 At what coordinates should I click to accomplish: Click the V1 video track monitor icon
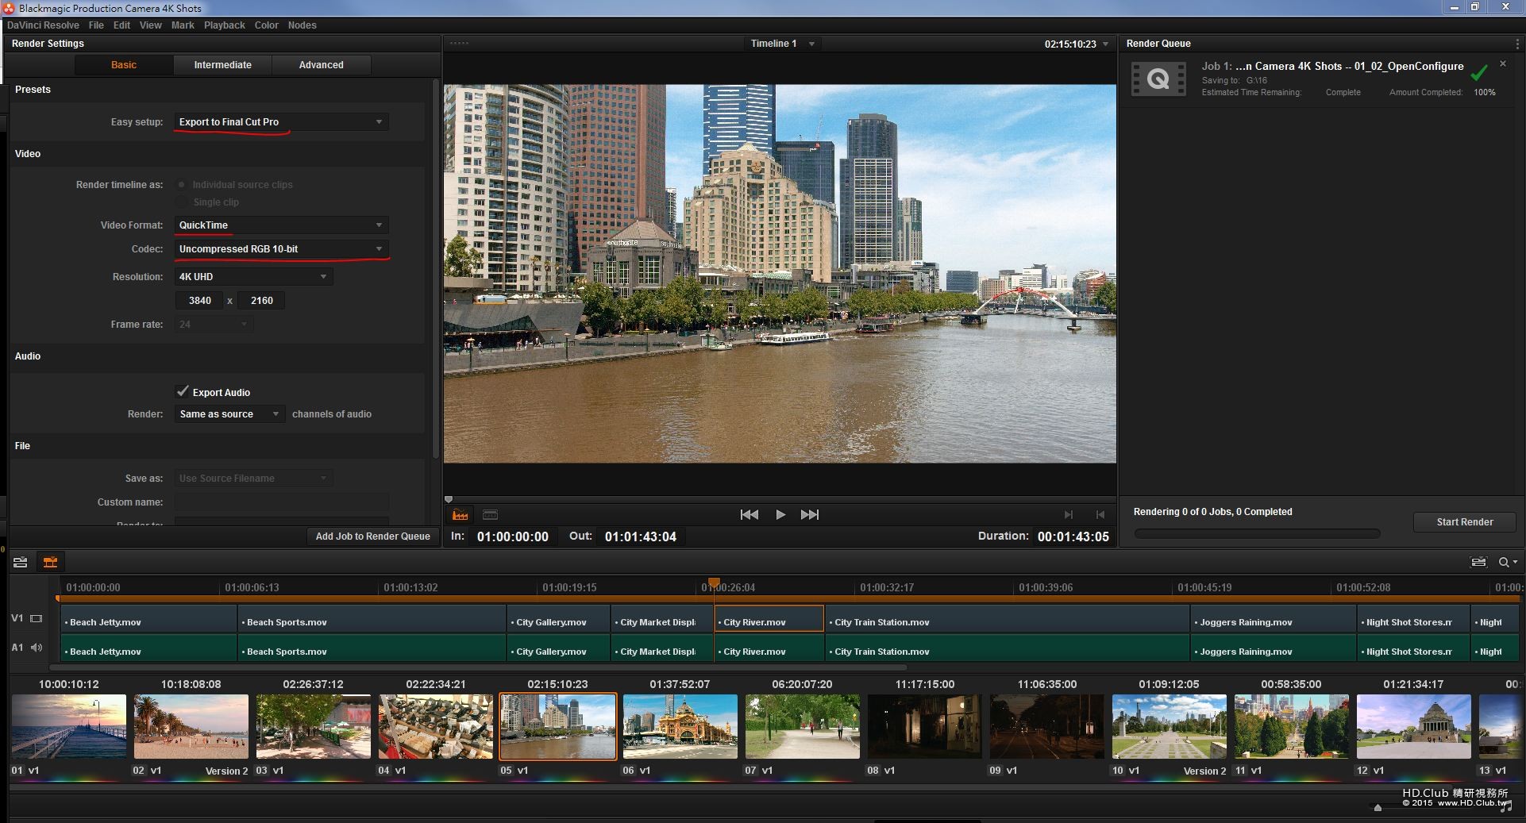[37, 618]
